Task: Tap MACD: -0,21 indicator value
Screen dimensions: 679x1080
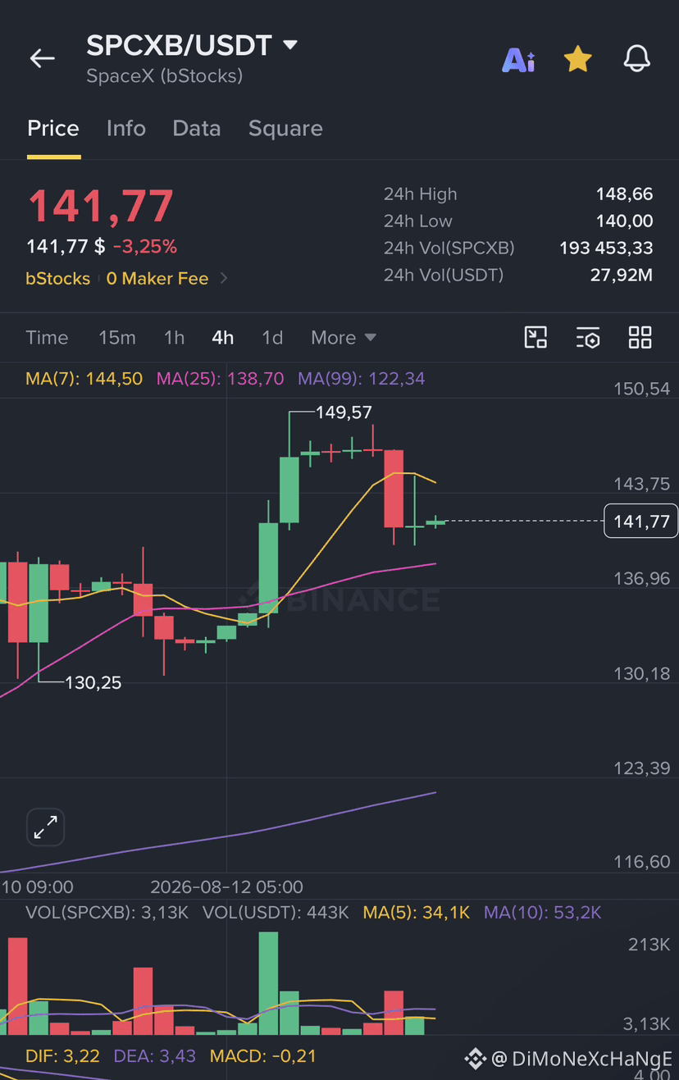Action: point(263,1056)
